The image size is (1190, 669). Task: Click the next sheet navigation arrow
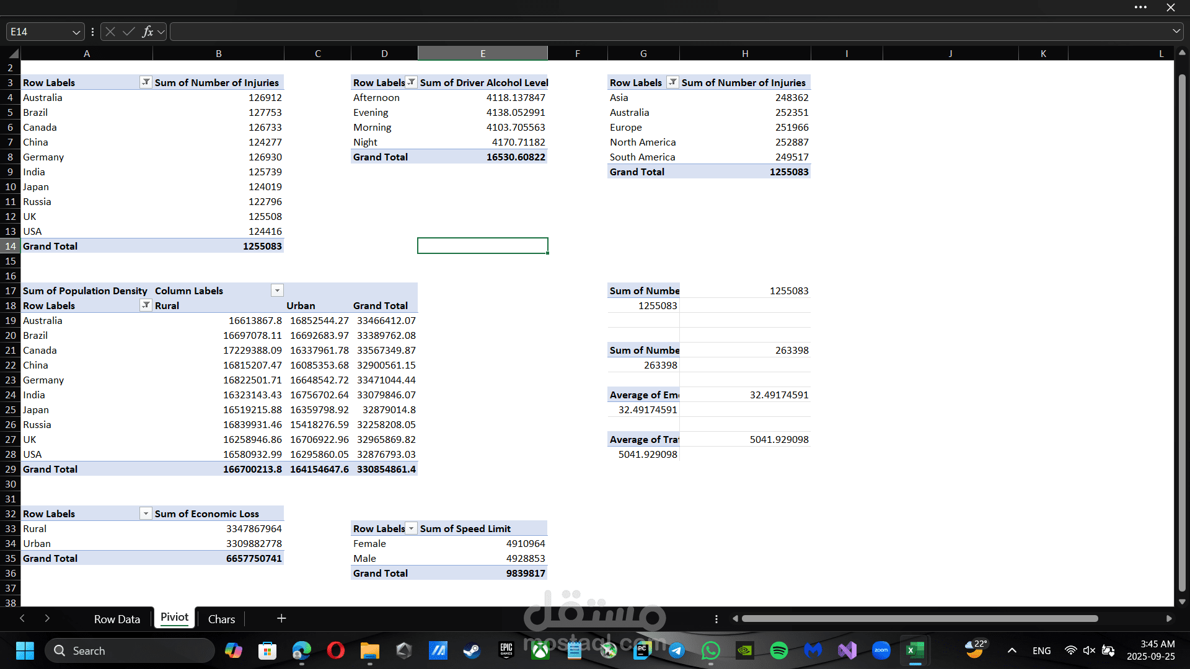47,618
